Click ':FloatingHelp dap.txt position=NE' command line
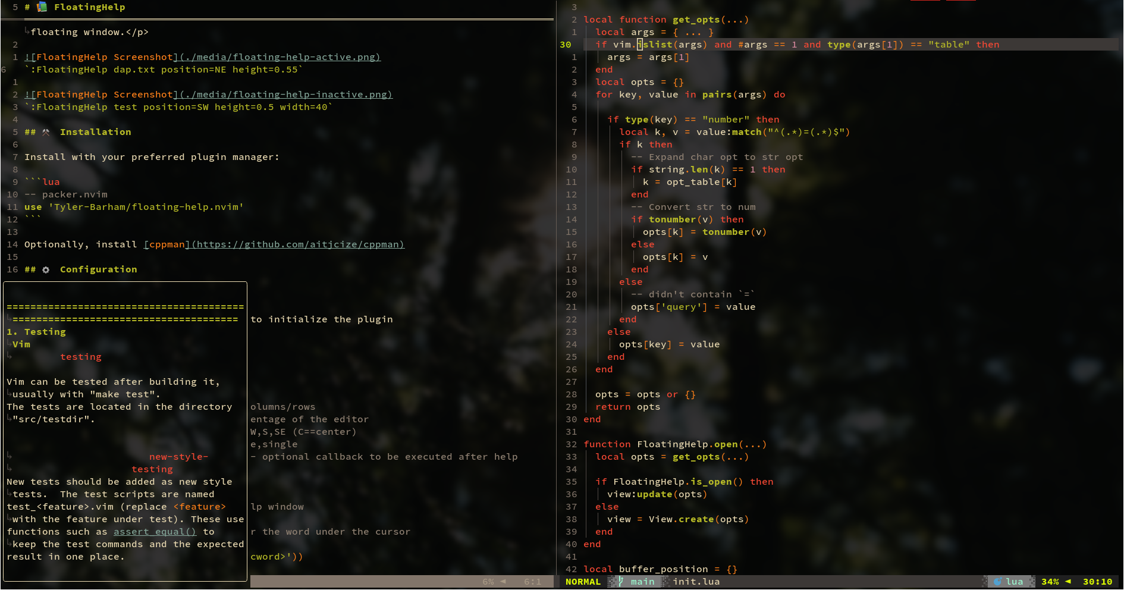 pyautogui.click(x=164, y=70)
